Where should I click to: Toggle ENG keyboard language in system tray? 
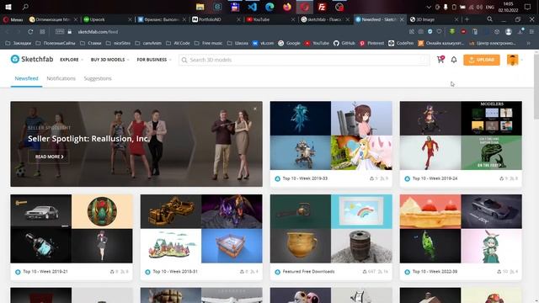[x=490, y=7]
